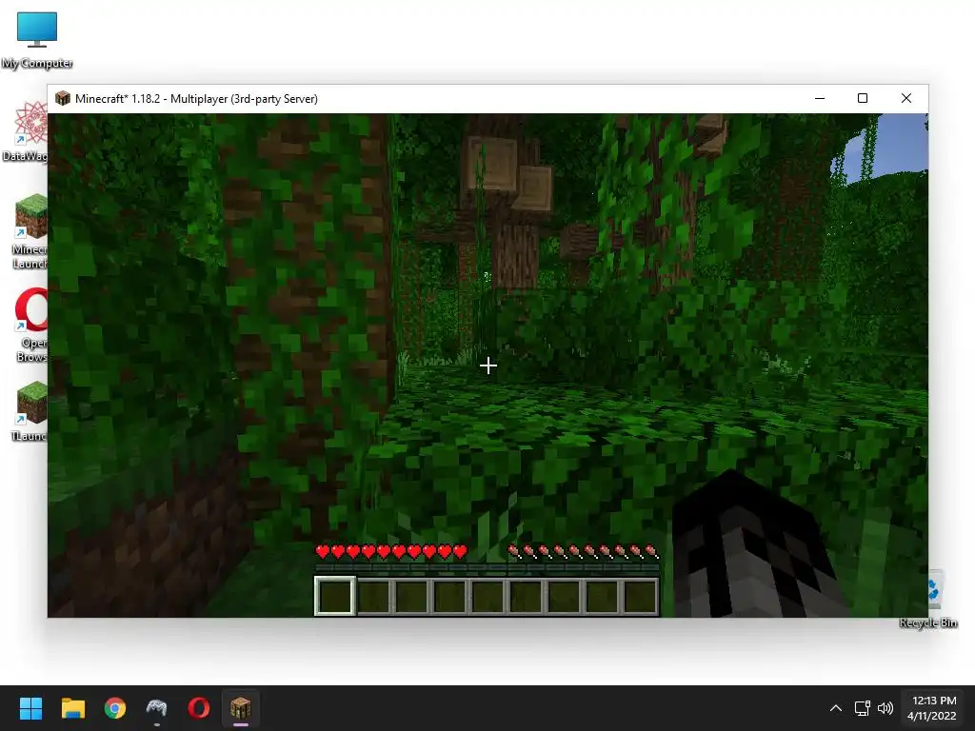Open the volume control tray icon

[885, 708]
